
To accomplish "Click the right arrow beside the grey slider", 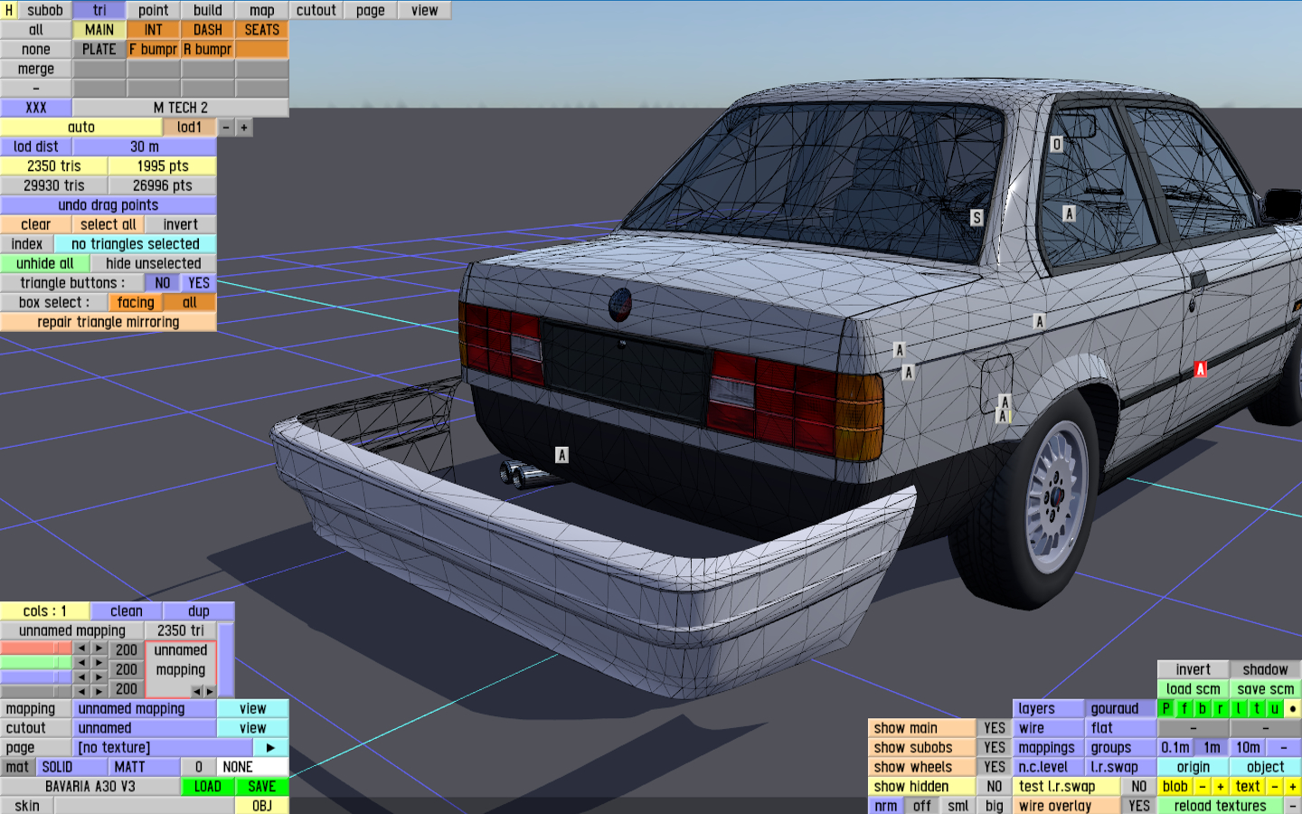I will pyautogui.click(x=99, y=691).
